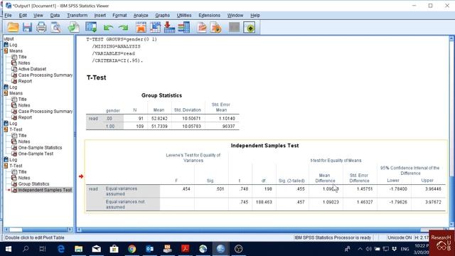Click the Group Statistics table title
This screenshot has height=256, width=455.
(161, 95)
